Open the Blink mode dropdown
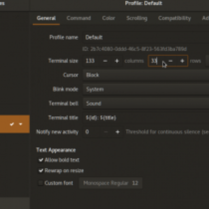The height and width of the screenshot is (209, 209). 146,89
